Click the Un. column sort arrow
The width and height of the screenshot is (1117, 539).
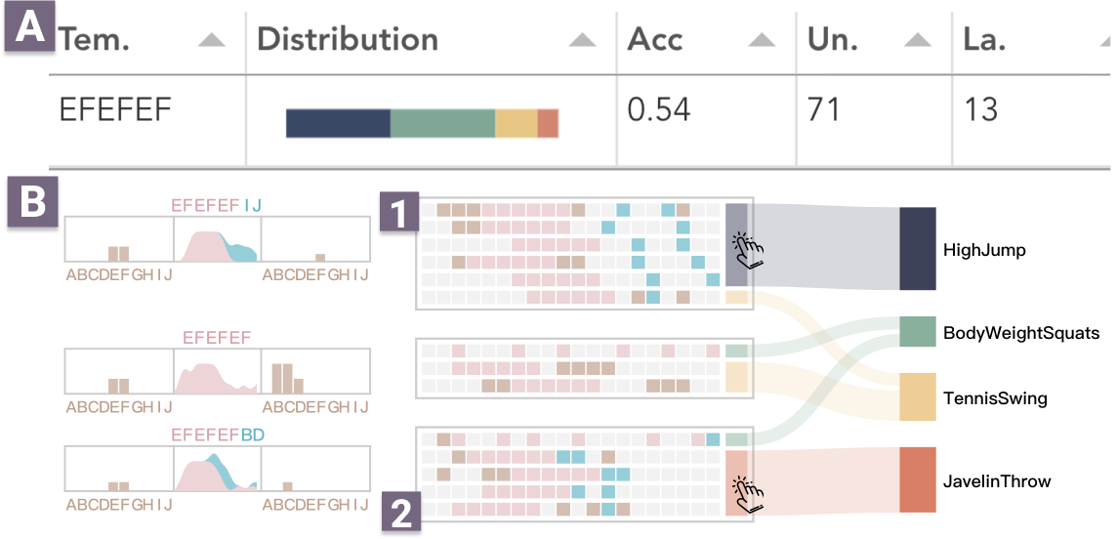(918, 41)
